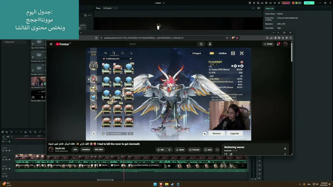Click the Promote button under the video
Viewport: 333px width, 187px height.
[194, 150]
